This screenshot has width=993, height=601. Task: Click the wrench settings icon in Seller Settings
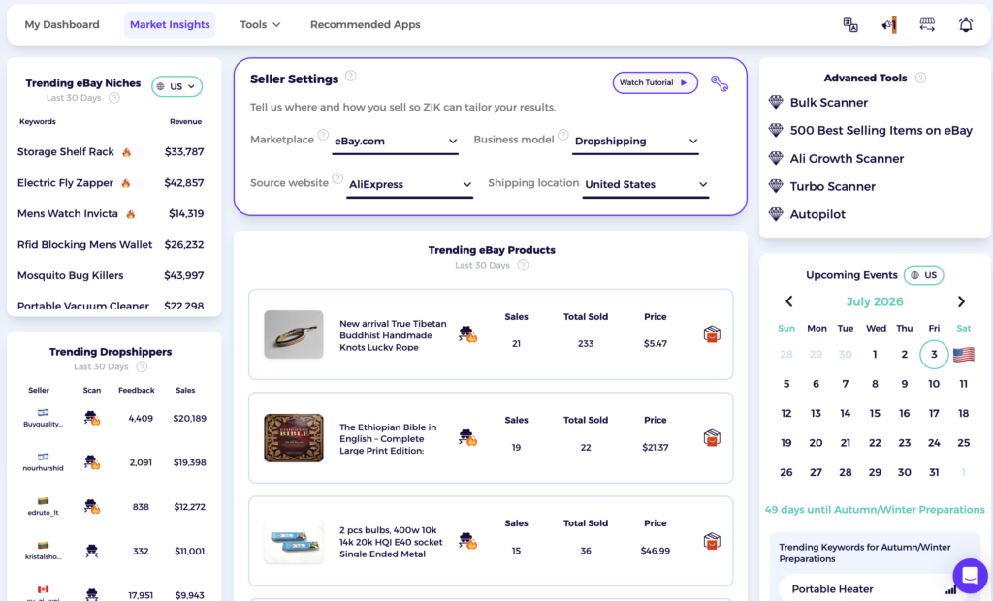tap(720, 83)
